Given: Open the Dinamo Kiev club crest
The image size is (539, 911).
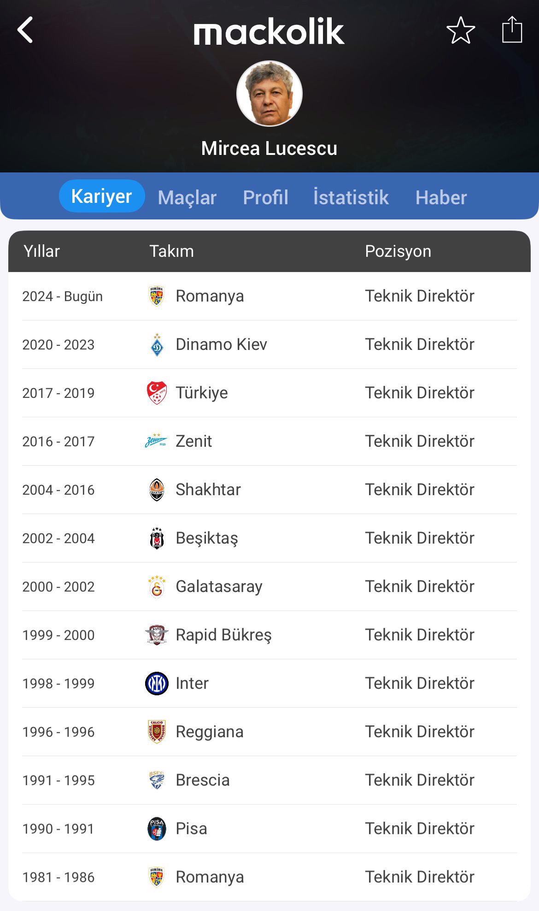Looking at the screenshot, I should [x=157, y=345].
